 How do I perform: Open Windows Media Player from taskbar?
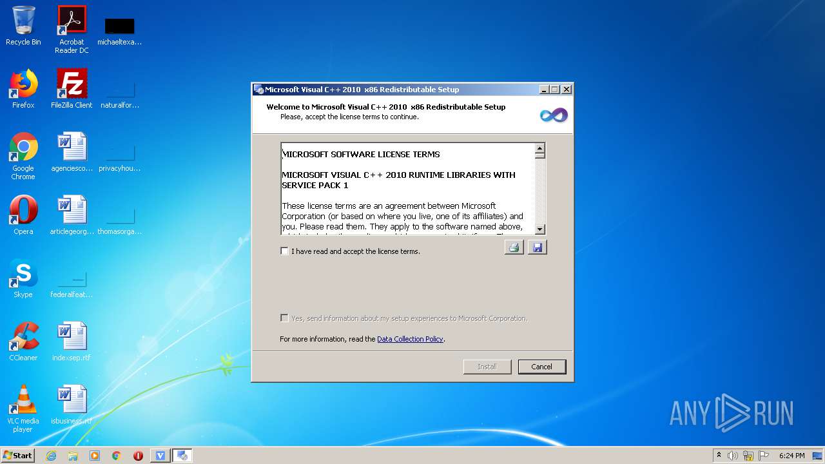[95, 456]
